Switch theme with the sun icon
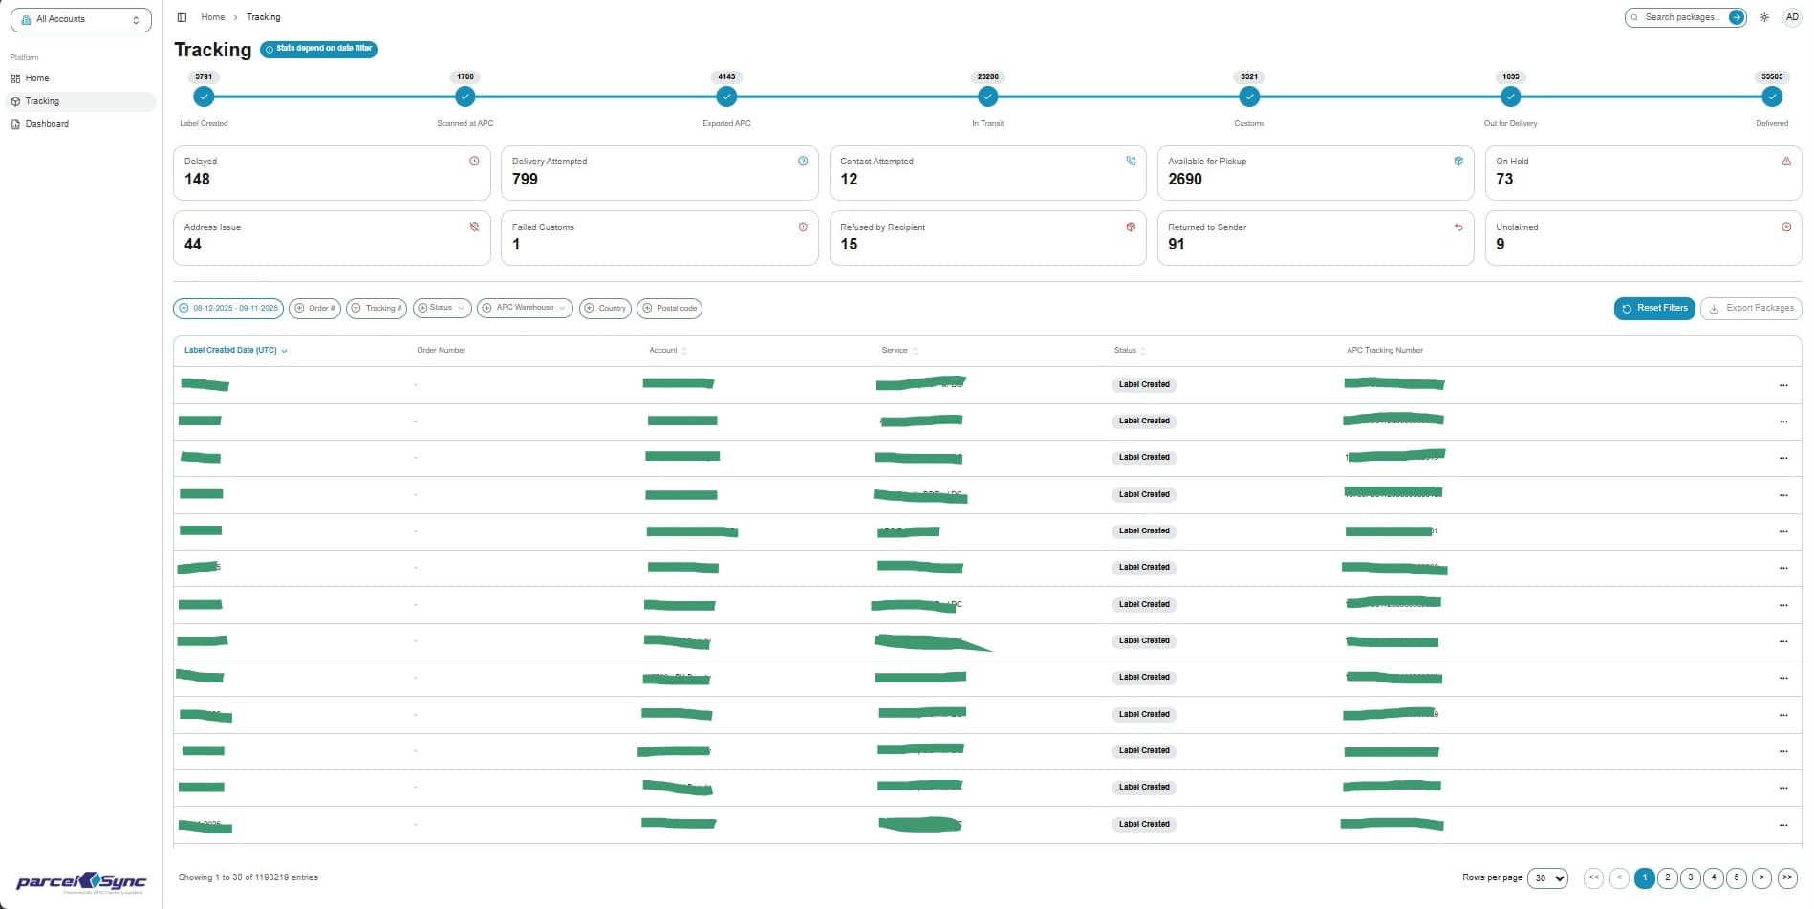Viewport: 1814px width, 909px height. [1764, 17]
